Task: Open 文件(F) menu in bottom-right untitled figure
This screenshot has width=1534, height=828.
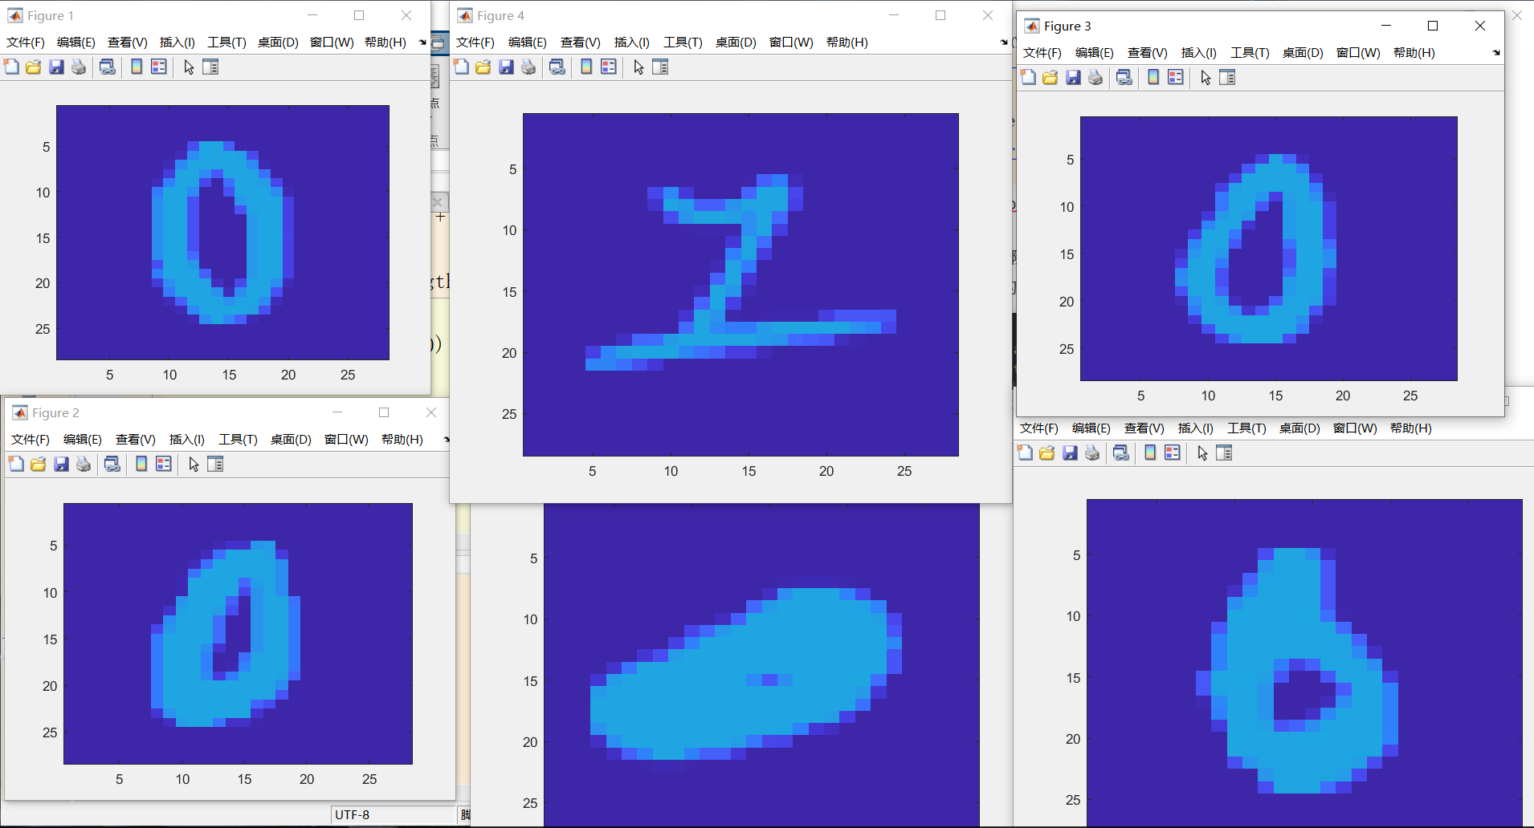Action: pos(1039,428)
